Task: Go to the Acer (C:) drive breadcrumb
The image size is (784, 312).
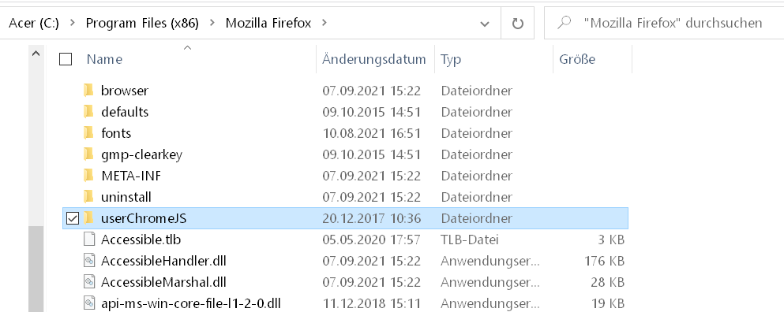Action: (33, 23)
